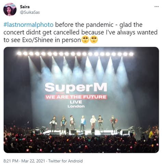Click the SuperM logo in the photo
162x167 pixels.
click(76, 88)
